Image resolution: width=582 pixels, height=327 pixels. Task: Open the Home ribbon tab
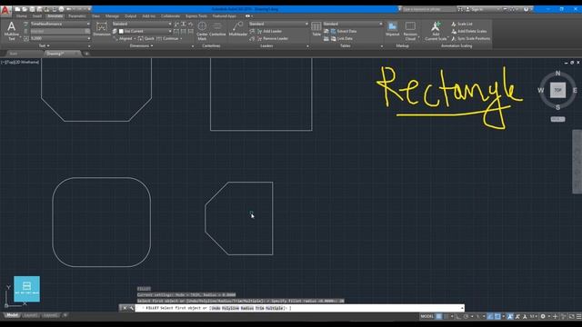click(x=22, y=16)
